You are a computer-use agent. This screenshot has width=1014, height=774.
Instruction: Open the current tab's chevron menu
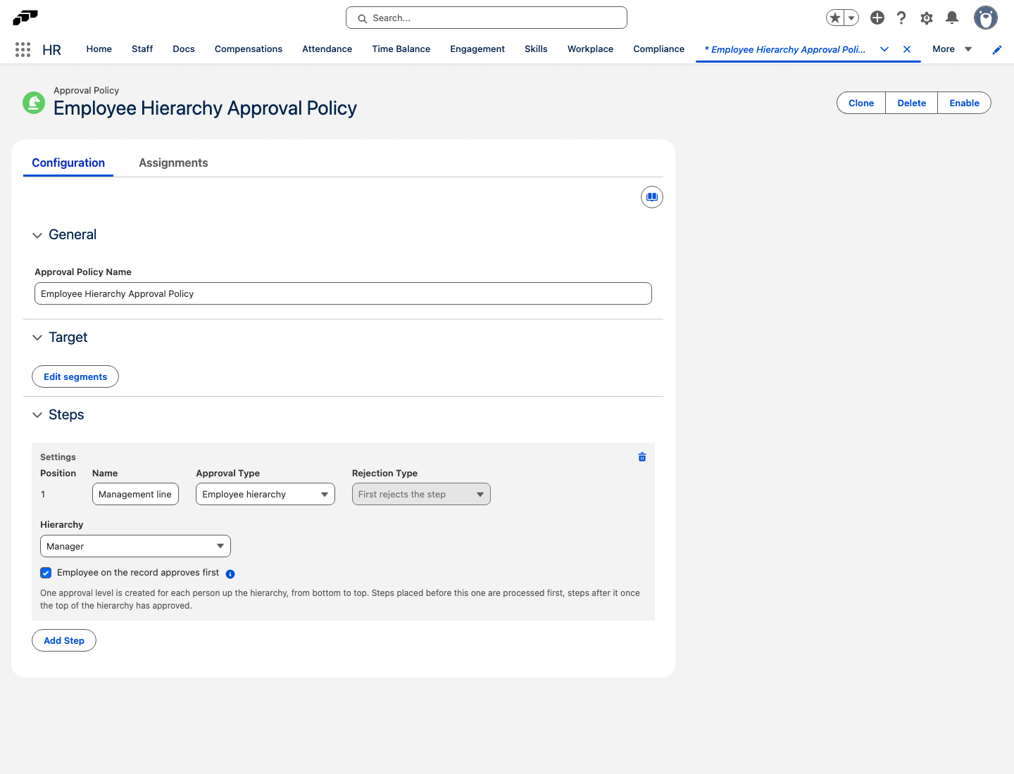884,49
